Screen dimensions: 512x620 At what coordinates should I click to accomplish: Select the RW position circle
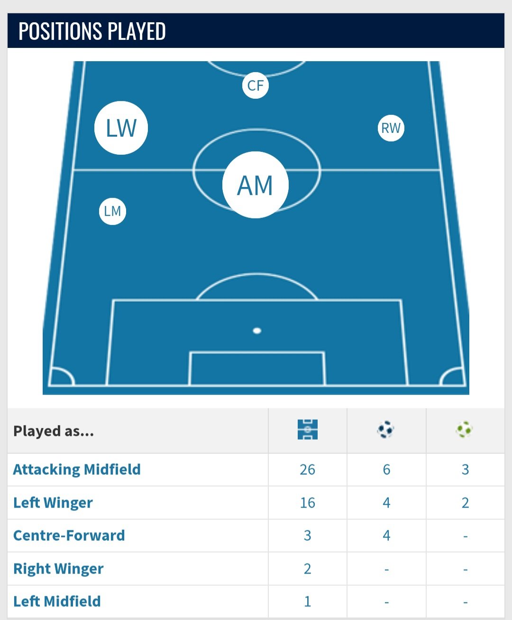pyautogui.click(x=391, y=128)
